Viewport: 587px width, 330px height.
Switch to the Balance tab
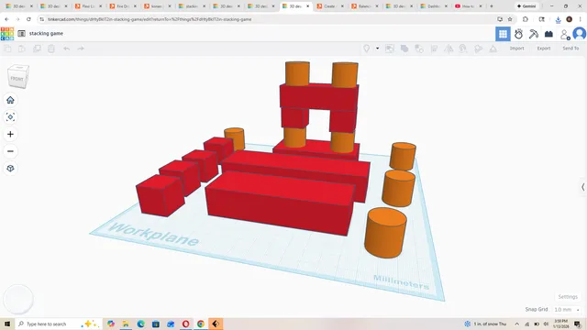pyautogui.click(x=364, y=6)
